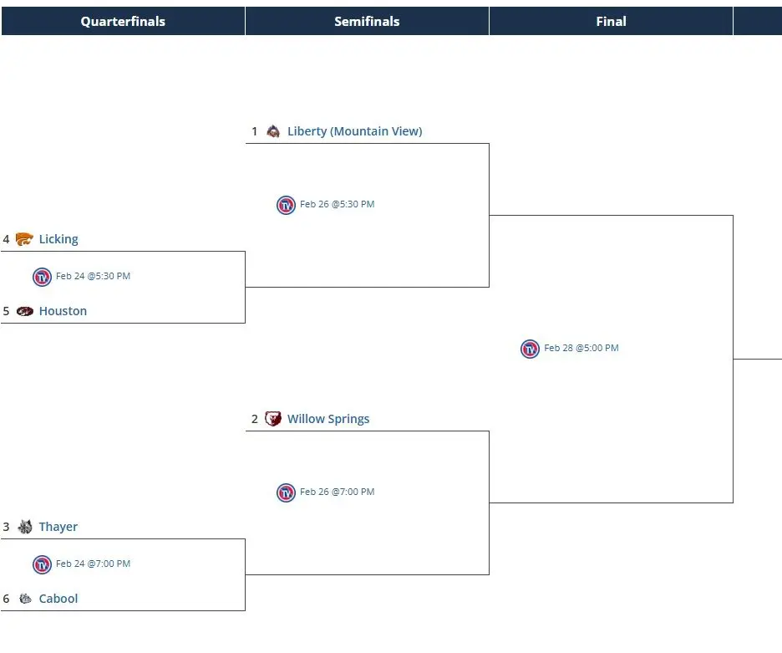Open the Willow Springs team page
The height and width of the screenshot is (653, 782).
[x=328, y=418]
